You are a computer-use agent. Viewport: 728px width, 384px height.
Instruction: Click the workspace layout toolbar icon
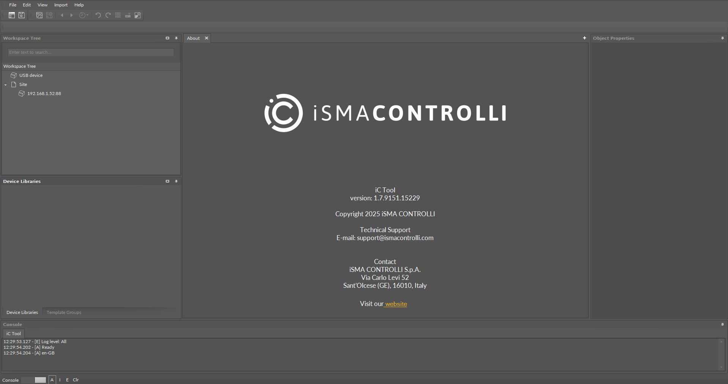click(12, 15)
